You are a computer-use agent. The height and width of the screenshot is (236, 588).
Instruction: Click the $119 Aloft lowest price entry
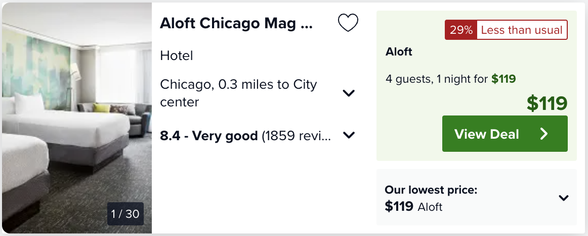point(413,206)
